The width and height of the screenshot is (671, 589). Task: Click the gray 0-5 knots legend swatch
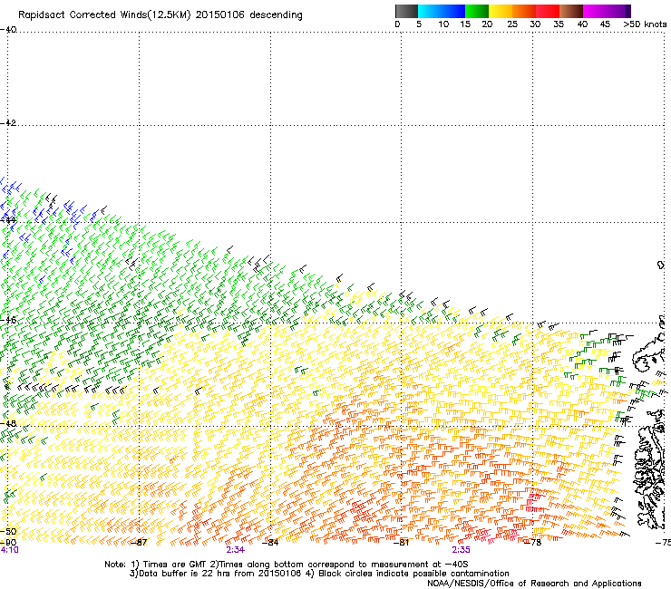[406, 11]
